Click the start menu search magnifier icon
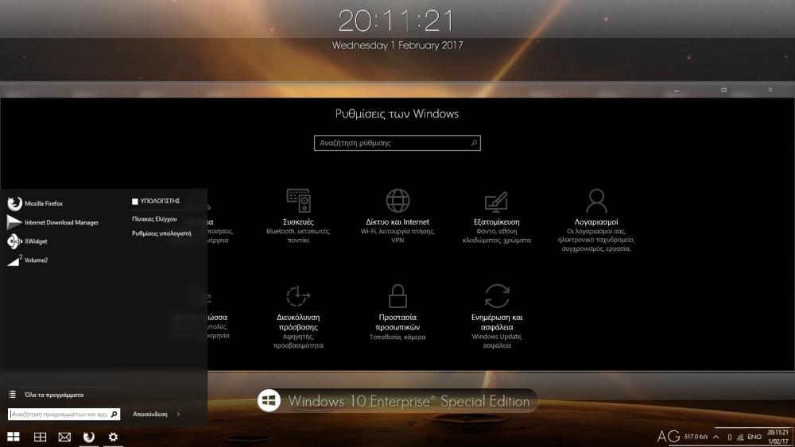795x447 pixels. pyautogui.click(x=114, y=414)
